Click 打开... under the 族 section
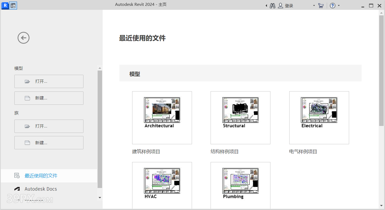This screenshot has width=385, height=210. coord(49,126)
